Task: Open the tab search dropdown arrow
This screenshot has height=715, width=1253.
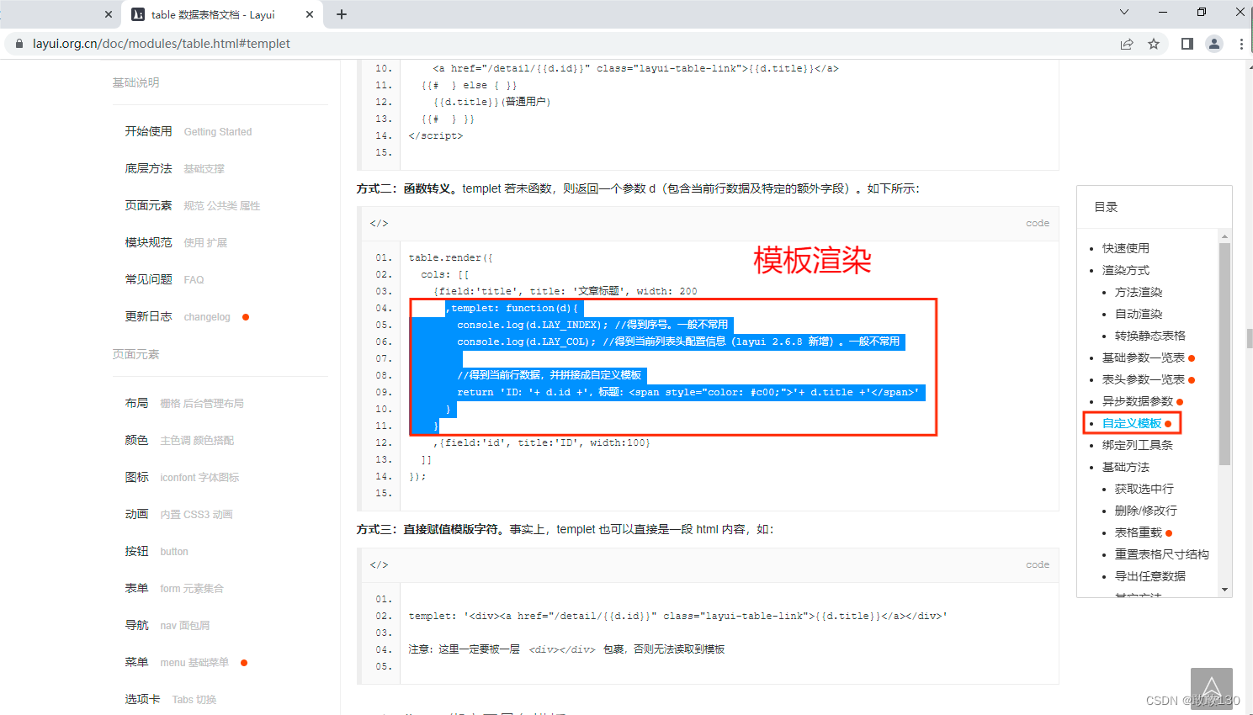Action: point(1123,12)
